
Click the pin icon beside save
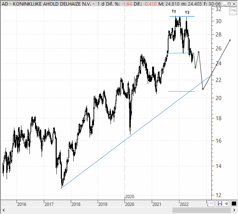(x=226, y=203)
